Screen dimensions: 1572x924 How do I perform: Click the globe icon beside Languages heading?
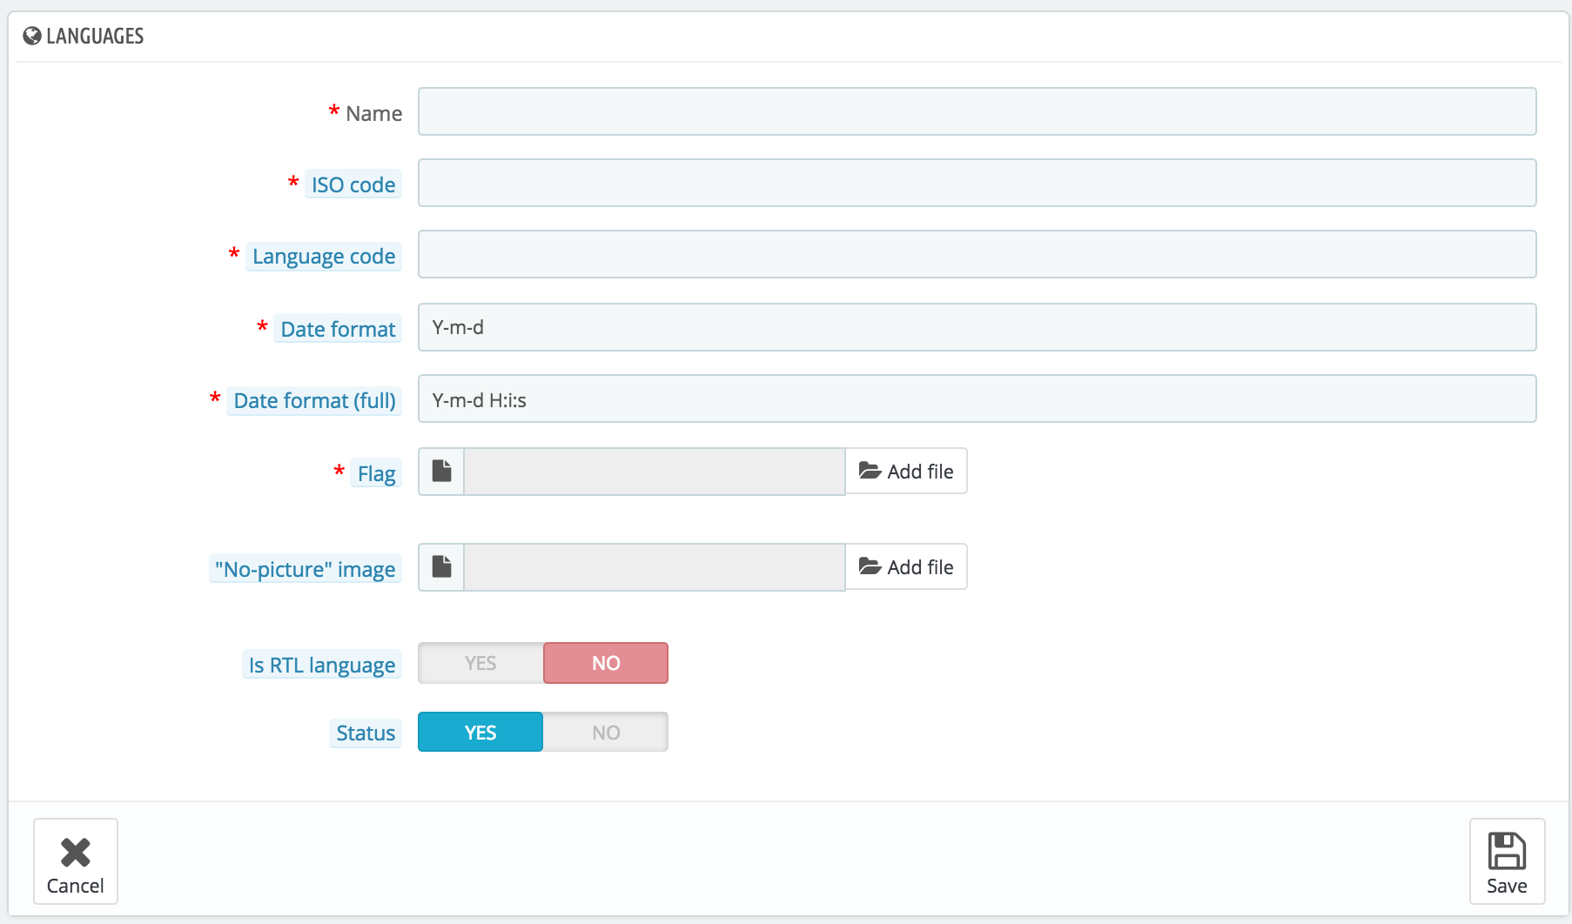click(x=32, y=36)
